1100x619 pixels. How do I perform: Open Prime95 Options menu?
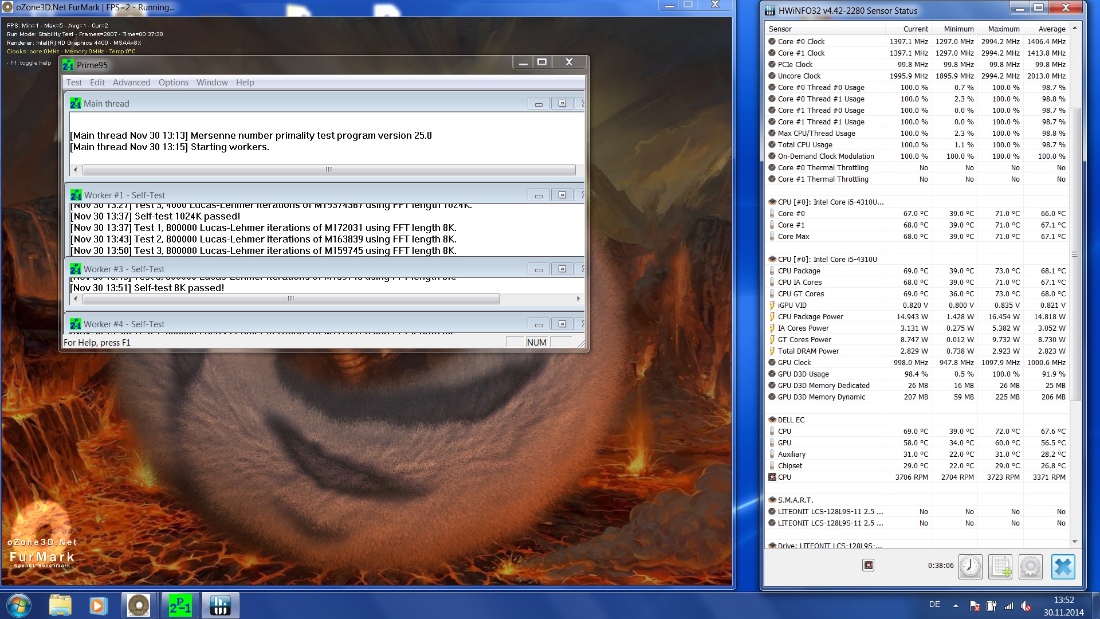pyautogui.click(x=174, y=83)
